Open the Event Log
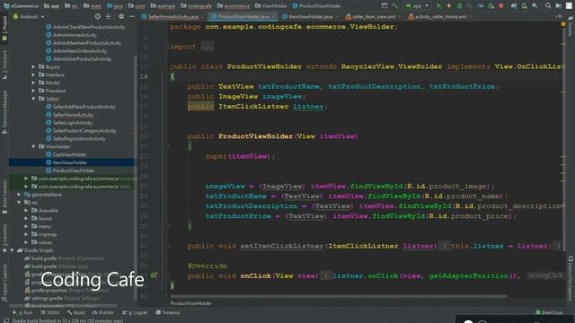Viewport: 575px width, 323px height. 549,312
